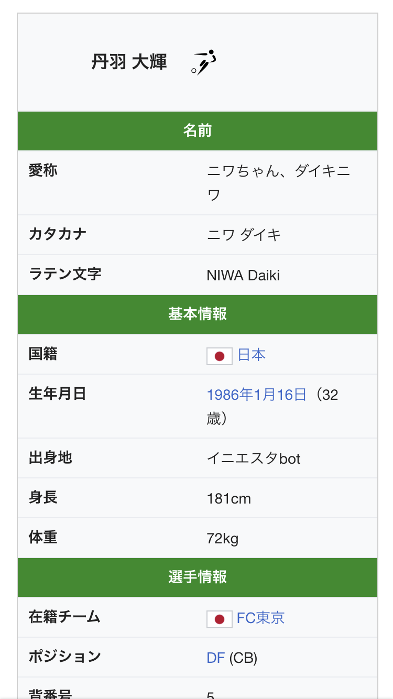Viewport: 393px width, 699px height.
Task: Select the 愛称 row label
Action: click(43, 170)
